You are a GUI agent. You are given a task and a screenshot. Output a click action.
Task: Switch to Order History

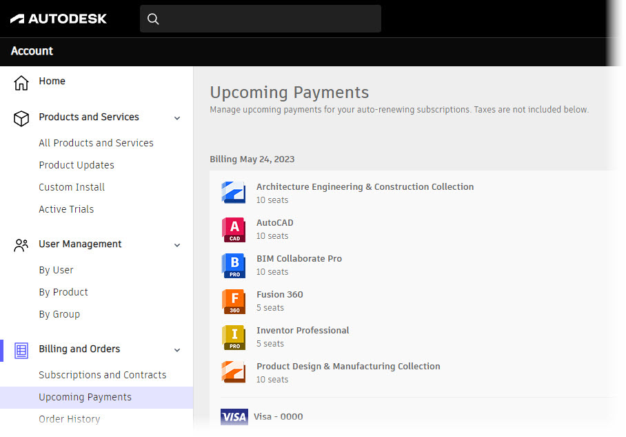coord(70,418)
